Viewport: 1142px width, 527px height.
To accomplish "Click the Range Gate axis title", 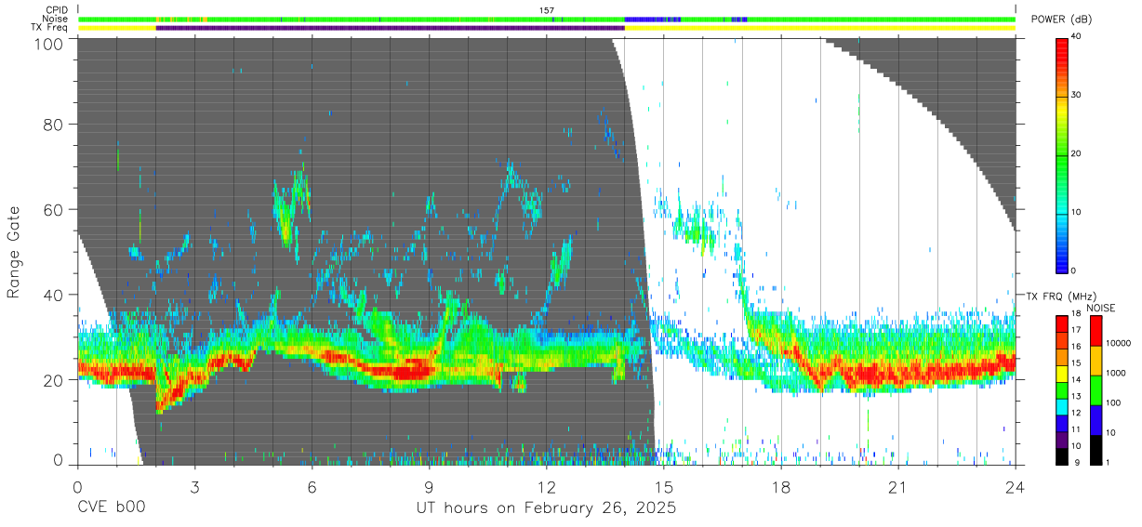I will (x=14, y=252).
